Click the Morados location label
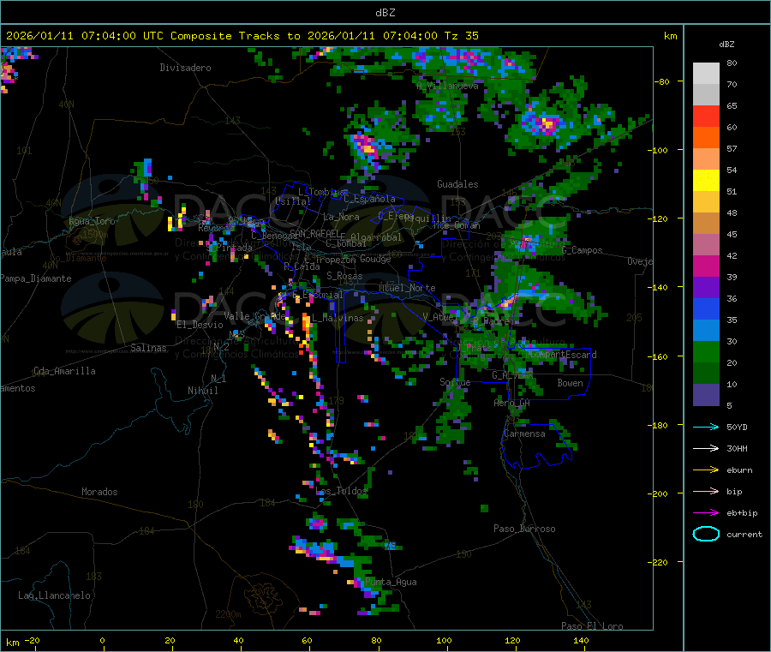This screenshot has height=652, width=771. [99, 492]
